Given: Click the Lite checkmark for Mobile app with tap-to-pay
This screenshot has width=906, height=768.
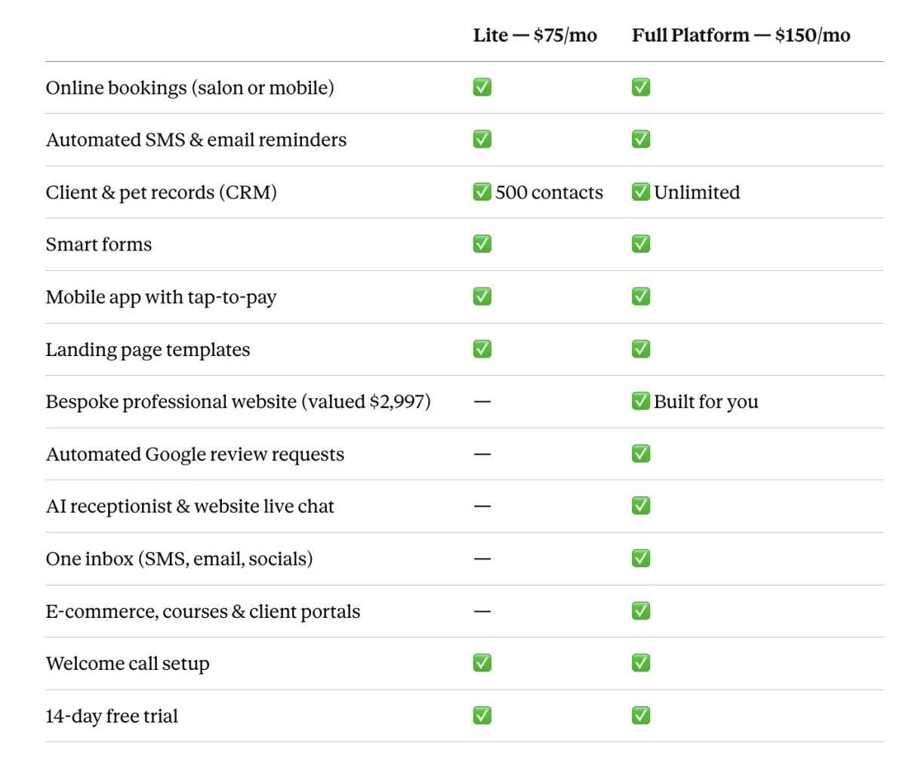Looking at the screenshot, I should pyautogui.click(x=482, y=296).
